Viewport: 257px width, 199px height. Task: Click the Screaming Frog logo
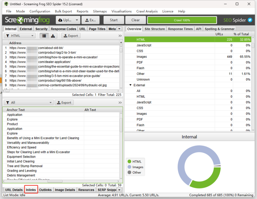pos(27,20)
